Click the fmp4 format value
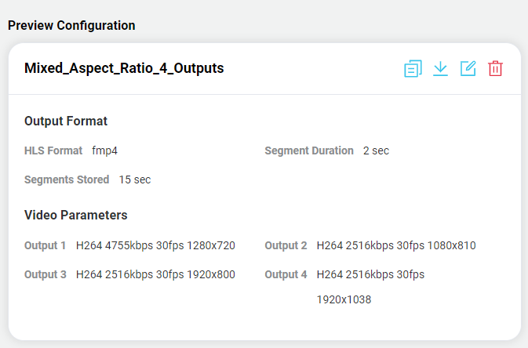Viewport: 528px width, 348px height. click(x=104, y=150)
